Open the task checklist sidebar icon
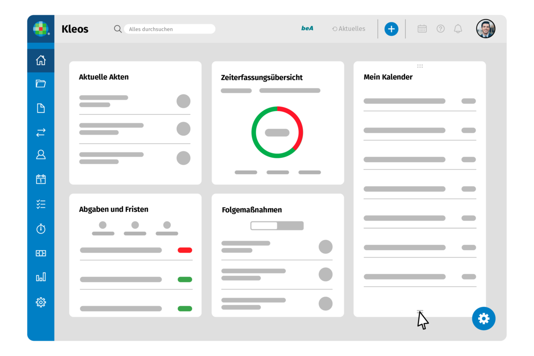 [41, 204]
